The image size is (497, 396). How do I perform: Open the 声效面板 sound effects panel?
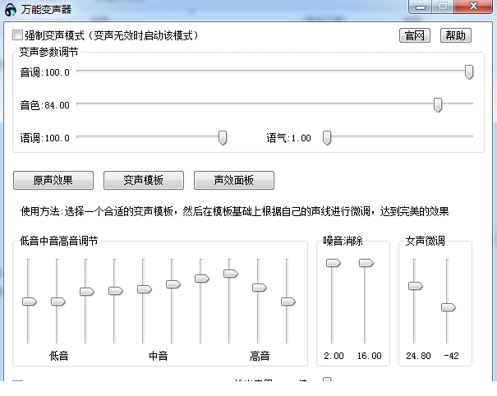(234, 180)
